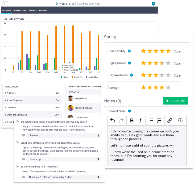Click the redo arrow in note editor
This screenshot has height=184, width=194.
[121, 121]
